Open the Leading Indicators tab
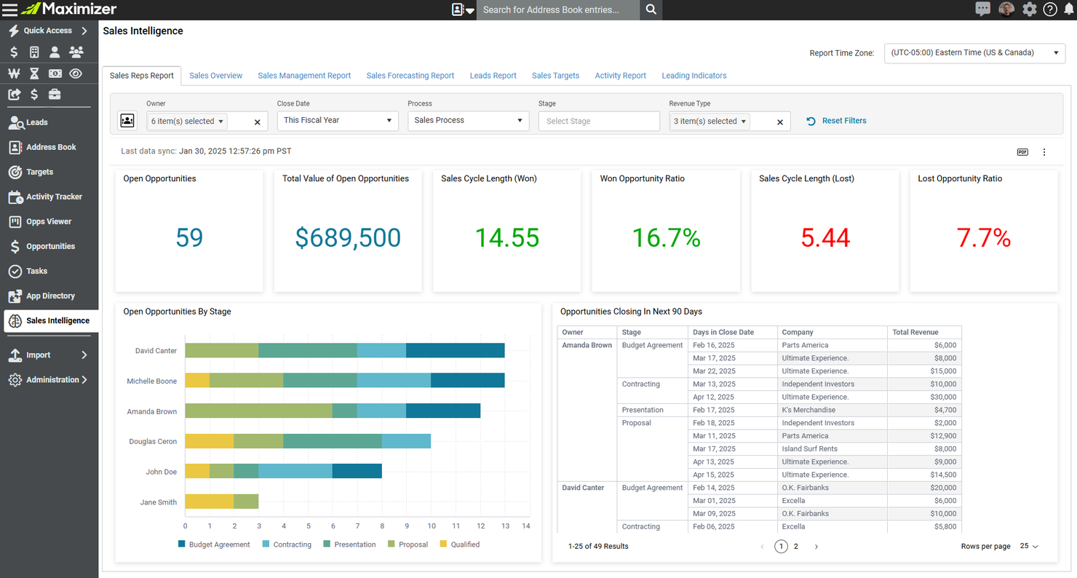Viewport: 1077px width, 578px height. pos(694,76)
